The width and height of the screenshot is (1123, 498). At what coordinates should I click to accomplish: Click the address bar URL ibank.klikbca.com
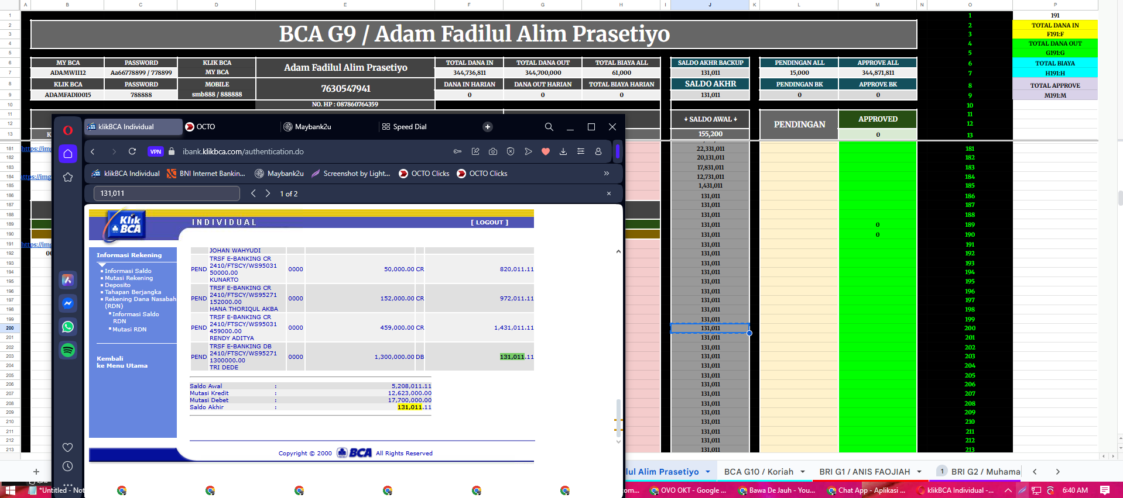tap(243, 151)
